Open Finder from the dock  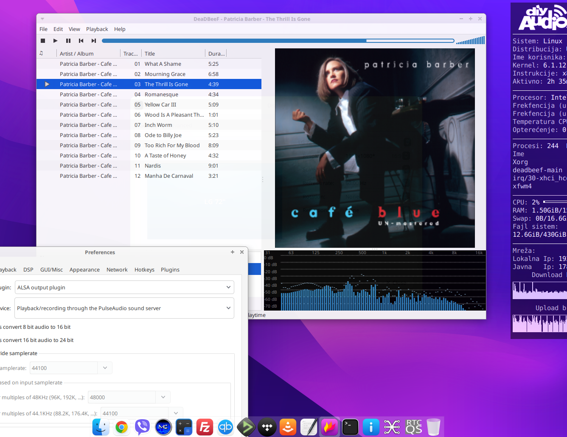coord(101,427)
